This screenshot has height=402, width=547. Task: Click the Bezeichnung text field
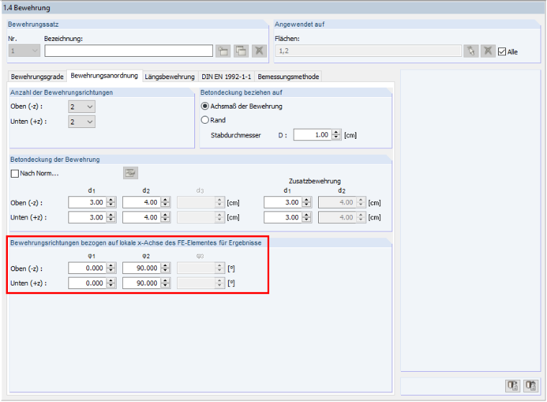coord(129,51)
